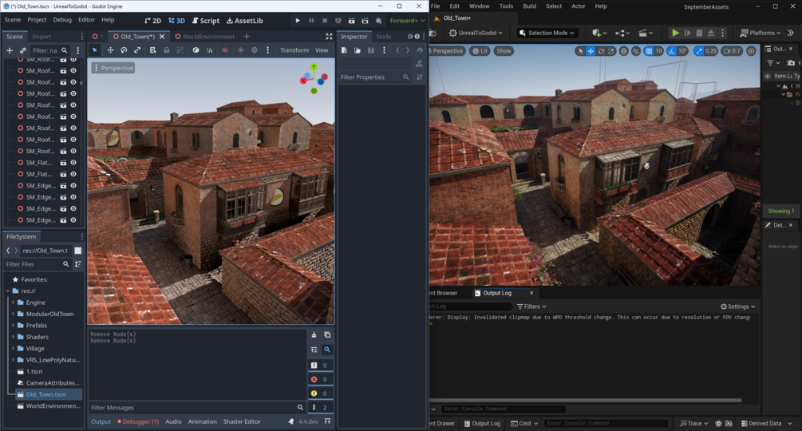The height and width of the screenshot is (431, 802).
Task: Open Unreal Output Log Filters dropdown
Action: (531, 306)
